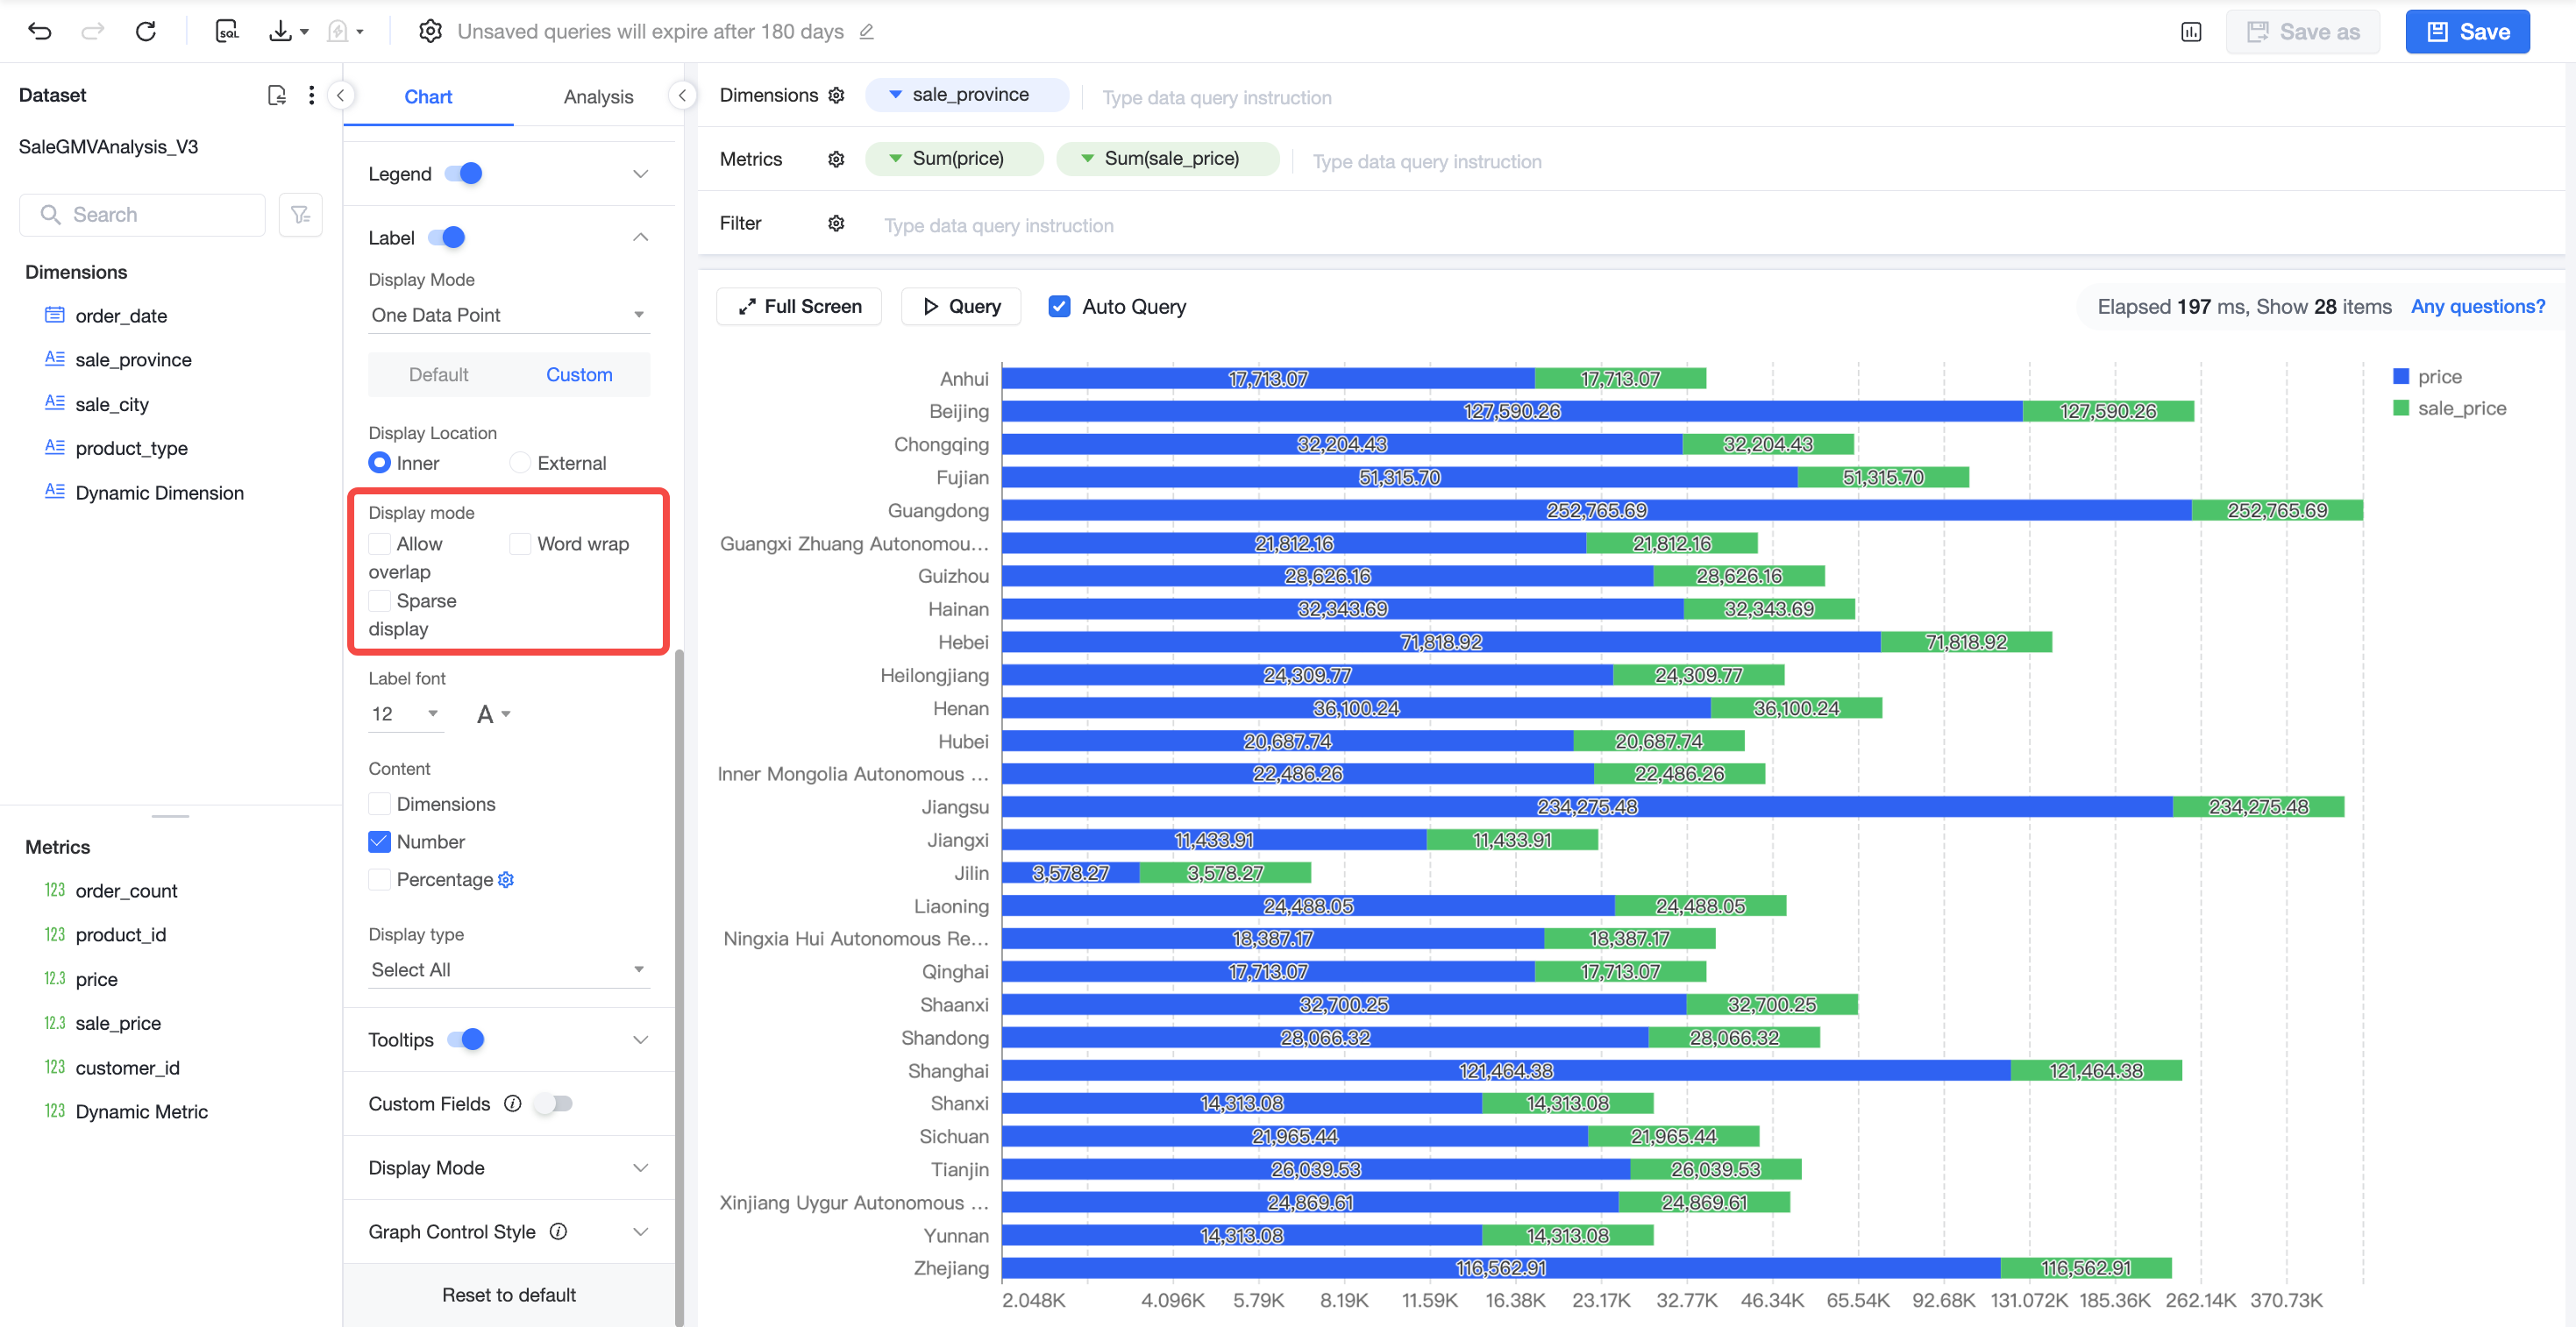
Task: Click the dataset filter funnel icon
Action: 300,214
